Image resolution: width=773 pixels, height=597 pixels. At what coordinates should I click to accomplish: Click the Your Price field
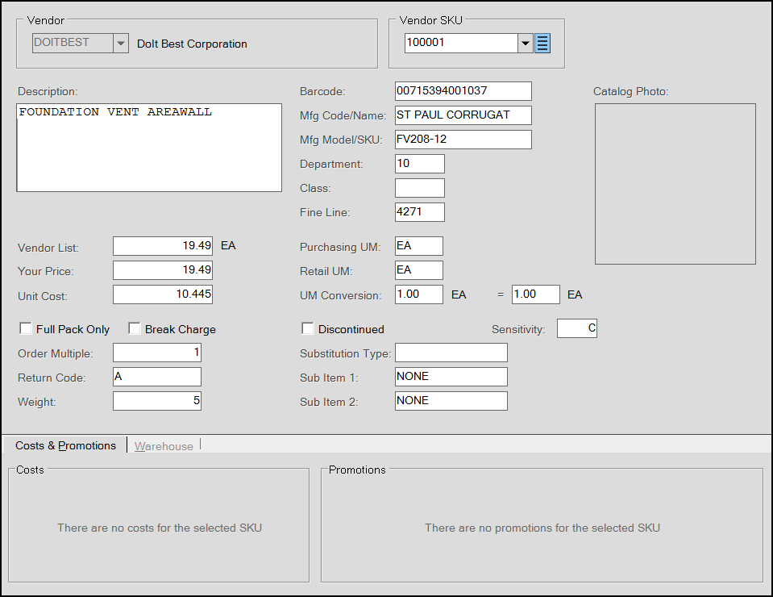click(x=163, y=270)
